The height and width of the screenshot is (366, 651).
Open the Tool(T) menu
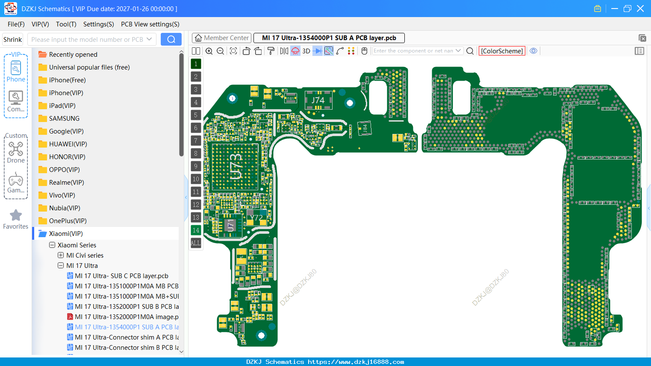point(66,24)
